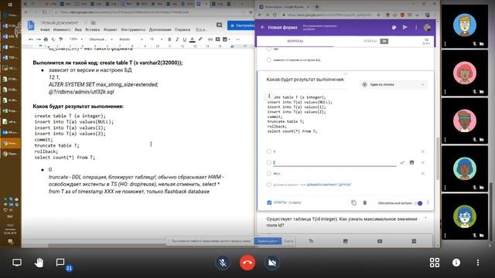This screenshot has width=495, height=278.
Task: Open the highlight color marker tool in Docs
Action: [x=200, y=39]
